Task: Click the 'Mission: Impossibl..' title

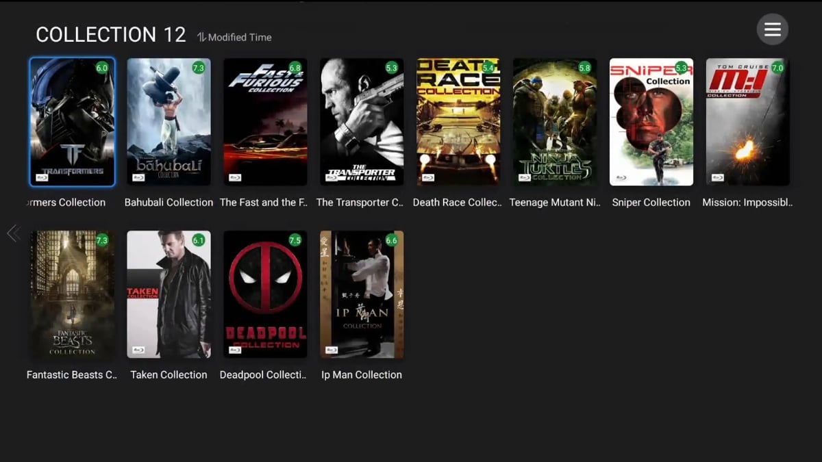Action: (x=747, y=202)
